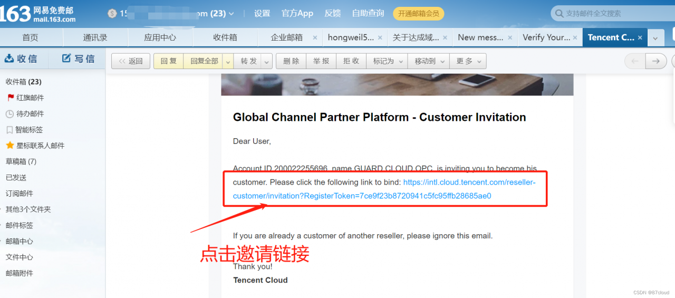
Task: Open the Contacts tab
Action: point(95,37)
